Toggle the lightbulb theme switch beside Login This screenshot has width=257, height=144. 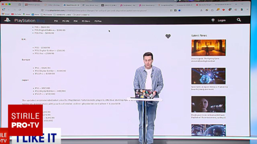coord(213,20)
